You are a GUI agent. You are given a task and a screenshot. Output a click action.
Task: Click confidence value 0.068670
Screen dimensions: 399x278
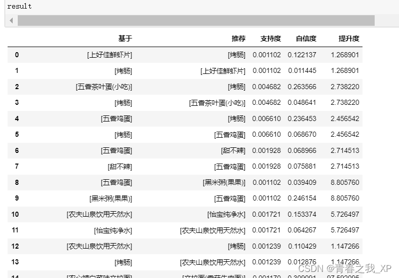pyautogui.click(x=302, y=134)
